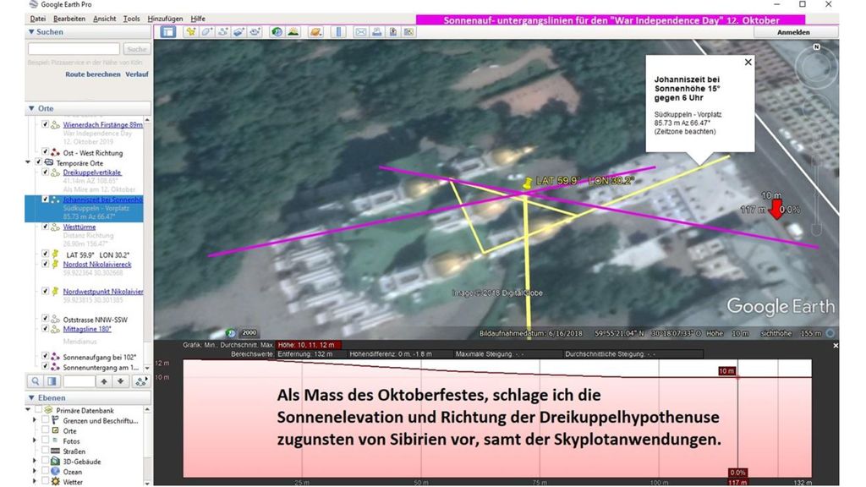
Task: Show sunlight across the landscape
Action: (x=293, y=32)
